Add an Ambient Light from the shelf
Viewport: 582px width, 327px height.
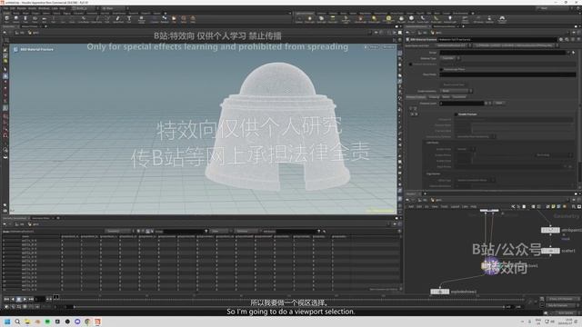(x=449, y=19)
